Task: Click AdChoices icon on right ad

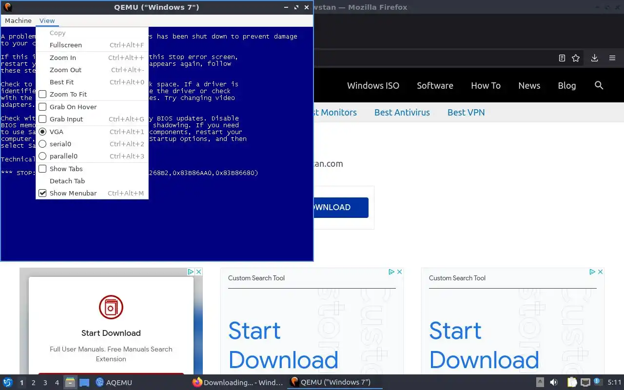Action: [593, 272]
